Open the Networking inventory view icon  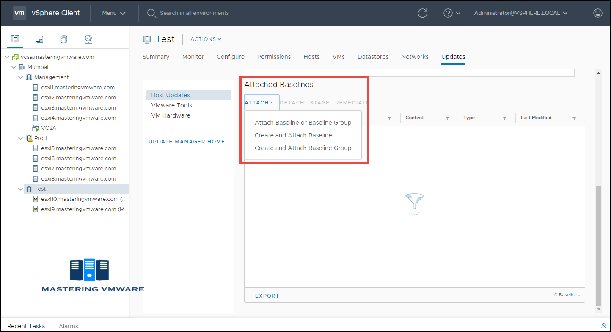click(x=88, y=39)
